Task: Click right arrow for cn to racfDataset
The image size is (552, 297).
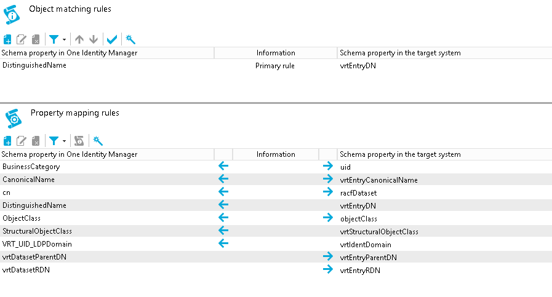Action: point(328,192)
